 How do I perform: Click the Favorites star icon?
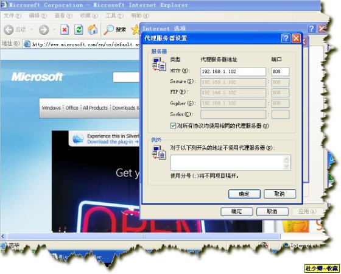coord(135,30)
